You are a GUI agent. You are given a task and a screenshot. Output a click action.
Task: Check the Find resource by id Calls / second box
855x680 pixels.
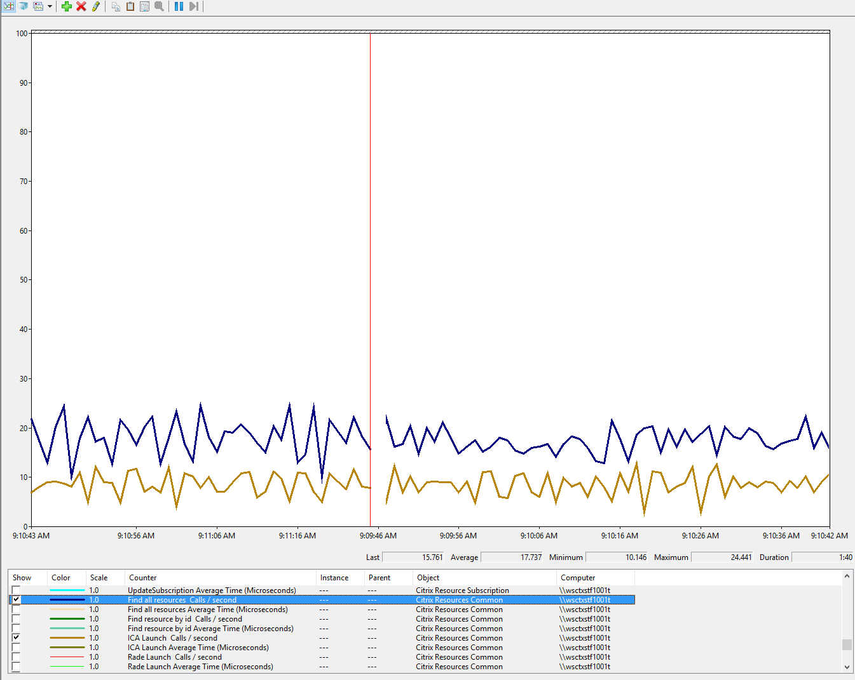tap(17, 619)
